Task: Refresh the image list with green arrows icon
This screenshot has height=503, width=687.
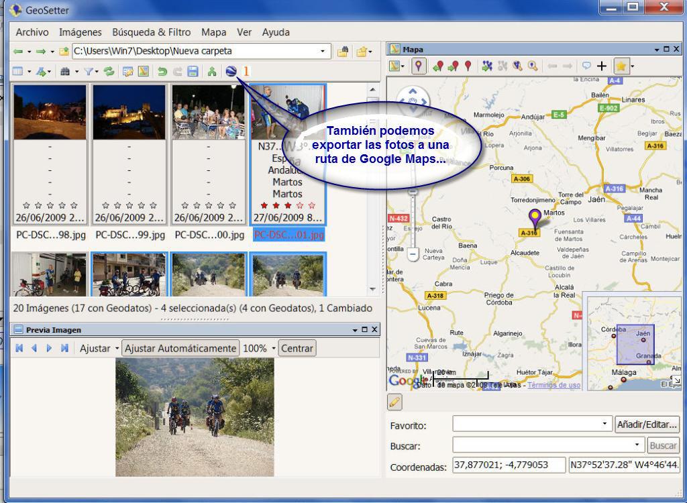Action: (x=109, y=71)
